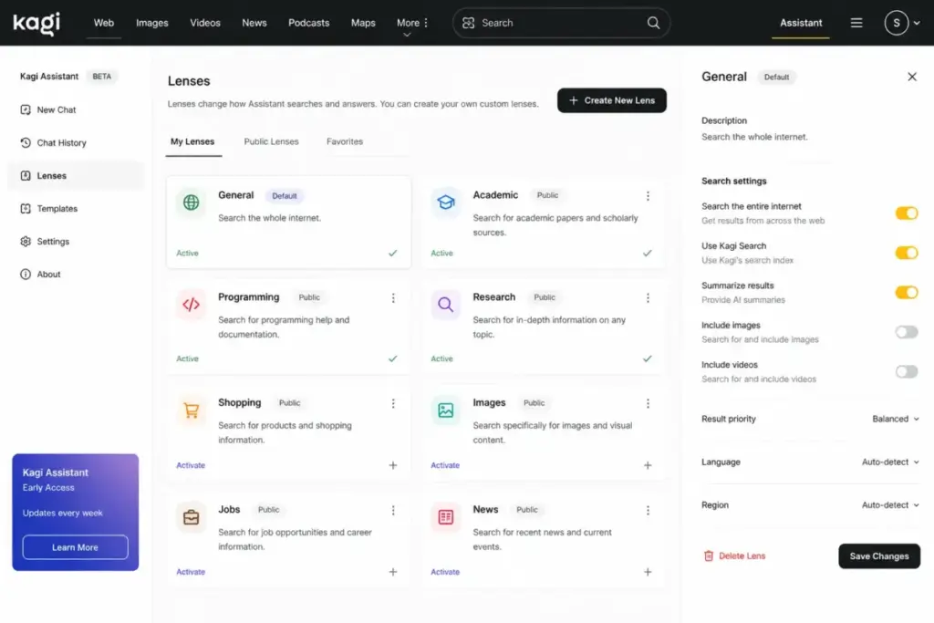This screenshot has height=623, width=934.
Task: Open the Videos tab in top navigation
Action: 205,23
